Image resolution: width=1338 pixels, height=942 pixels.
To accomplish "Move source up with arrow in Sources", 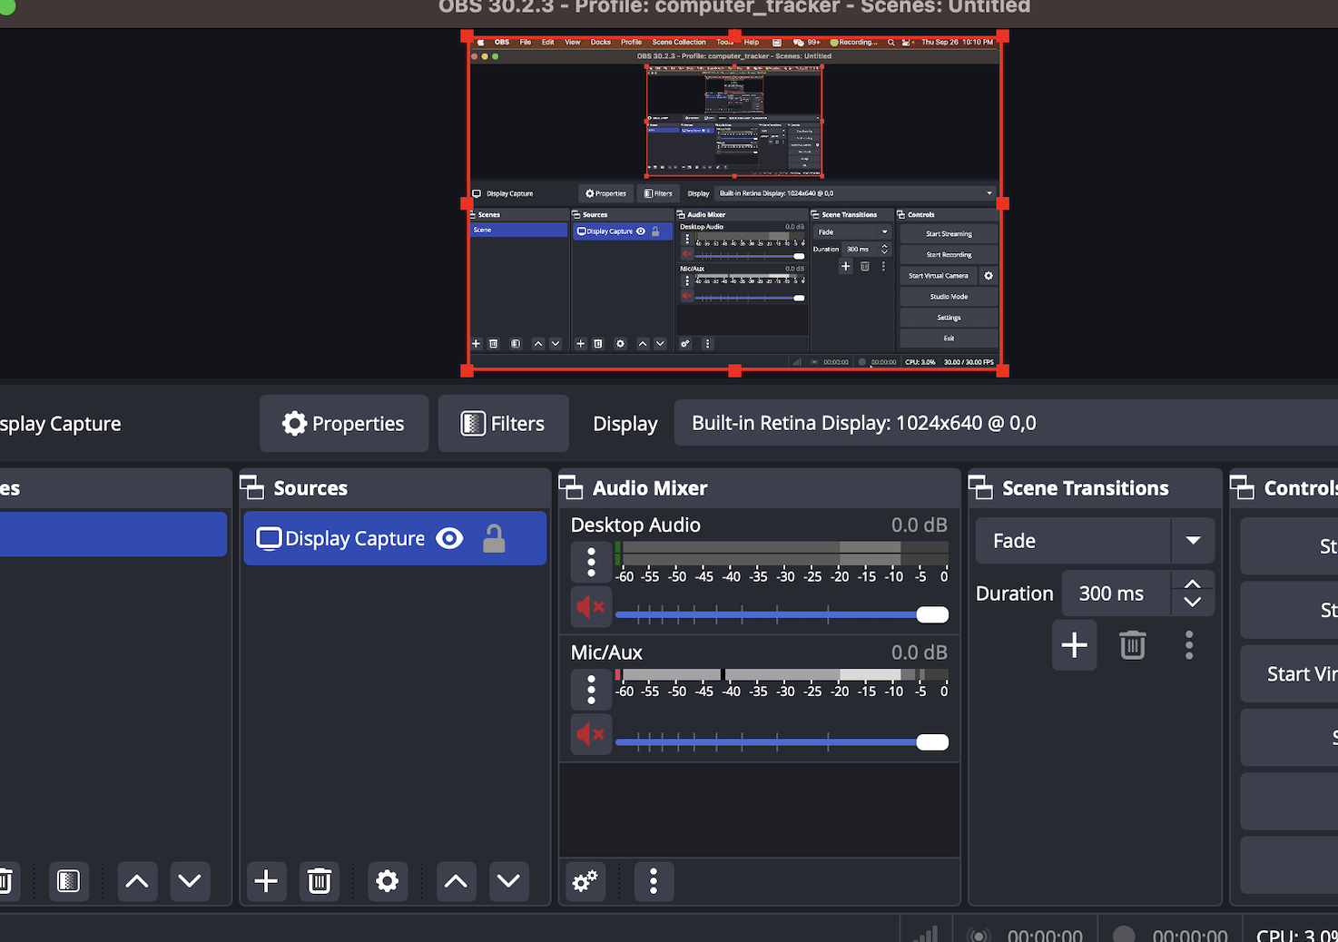I will 456,881.
